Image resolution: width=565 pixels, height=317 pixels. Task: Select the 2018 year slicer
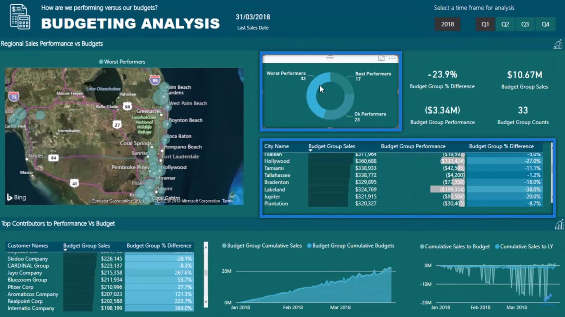click(447, 24)
